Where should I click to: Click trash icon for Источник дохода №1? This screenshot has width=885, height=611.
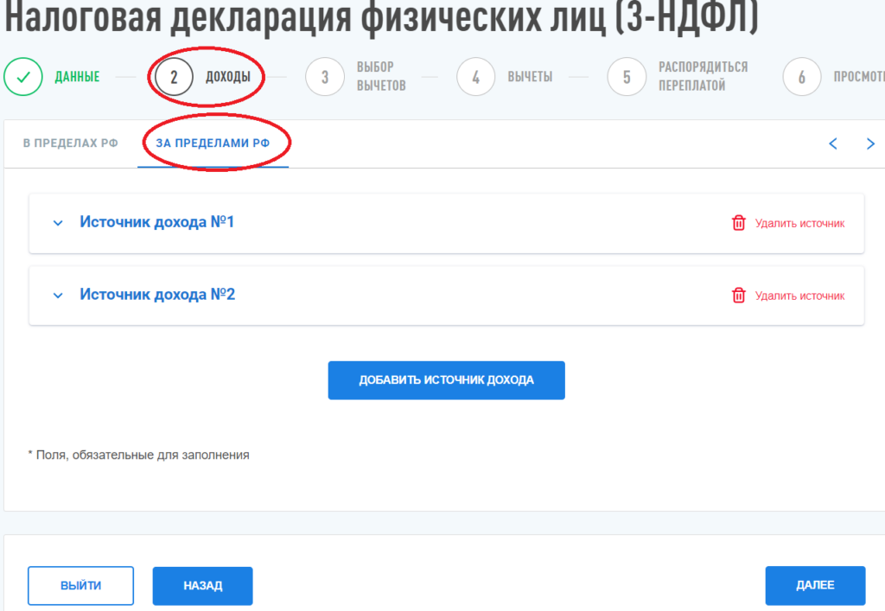[739, 223]
